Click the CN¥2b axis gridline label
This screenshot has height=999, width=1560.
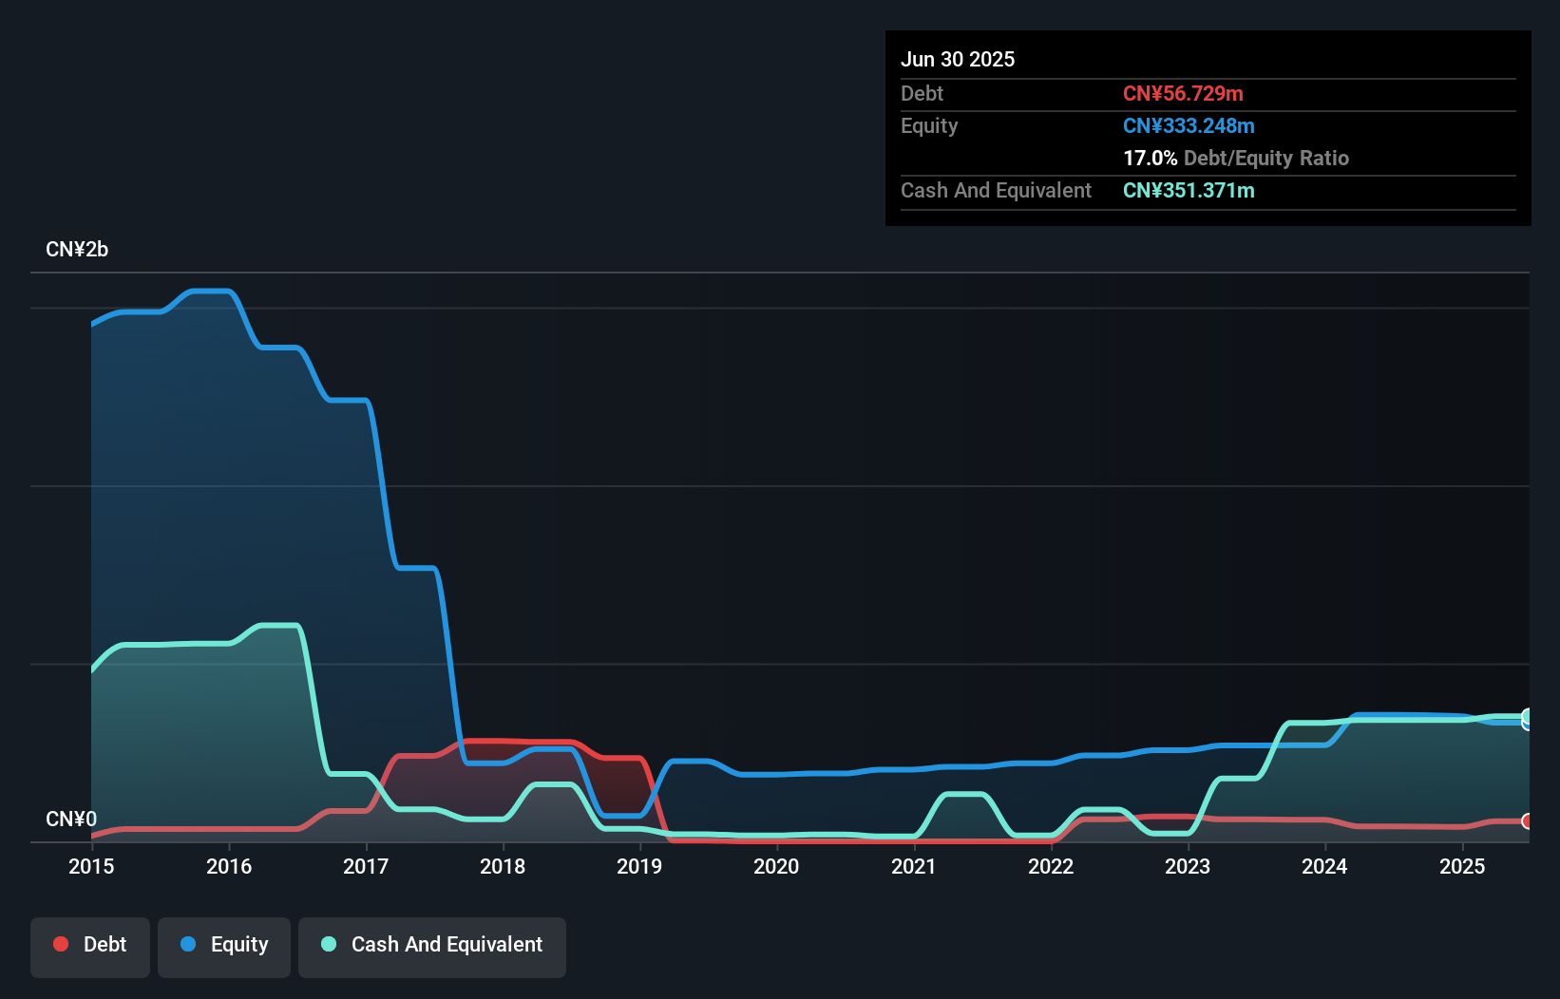click(x=78, y=249)
